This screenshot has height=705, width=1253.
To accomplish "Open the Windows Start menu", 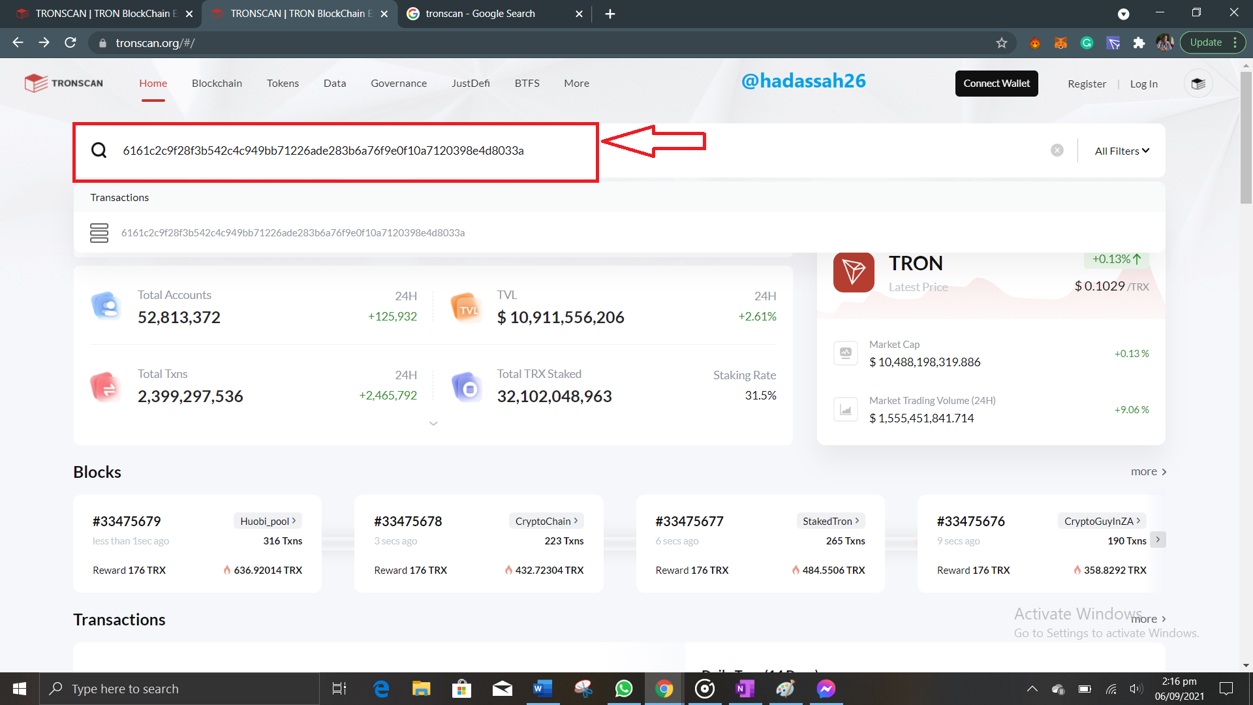I will [x=20, y=689].
